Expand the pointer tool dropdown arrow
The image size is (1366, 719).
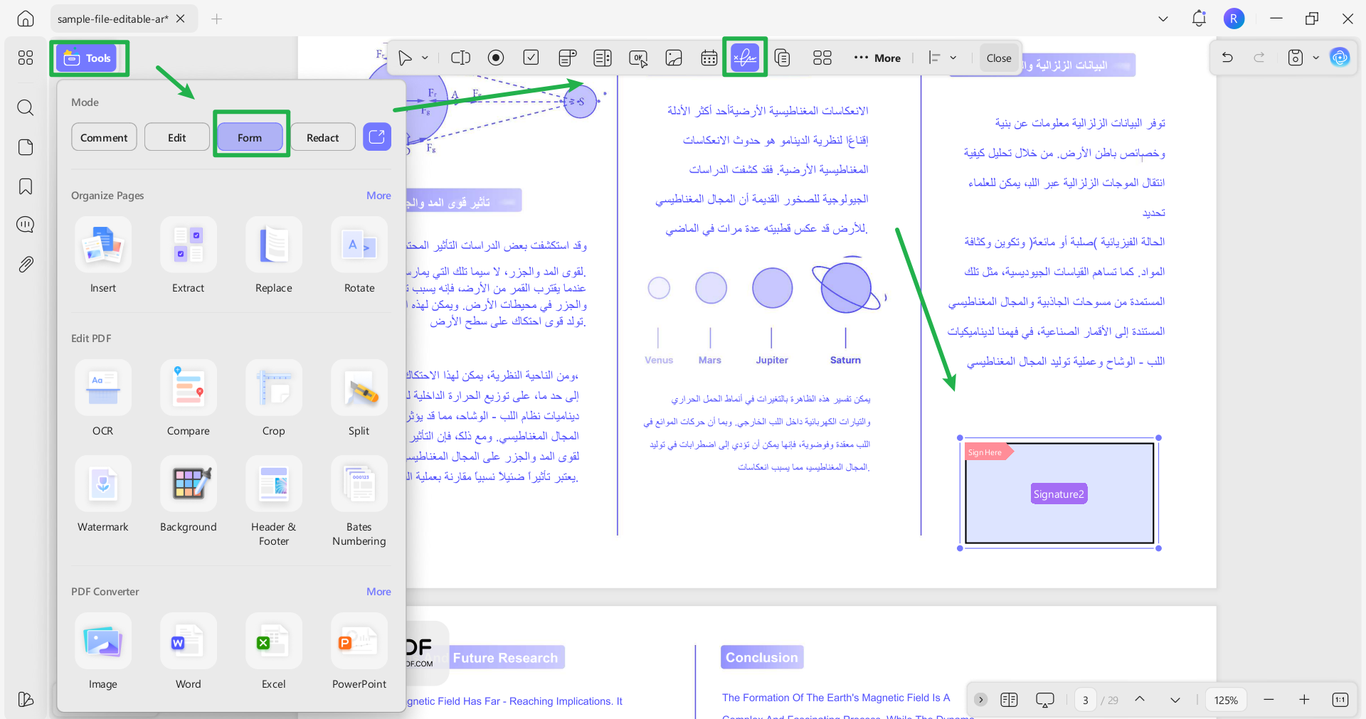425,58
